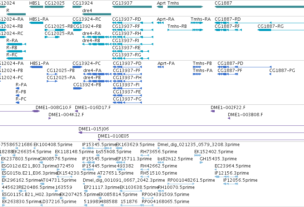Select protein dre4-PA
Image resolution: width=304 pixels, height=207 pixels.
pos(97,74)
